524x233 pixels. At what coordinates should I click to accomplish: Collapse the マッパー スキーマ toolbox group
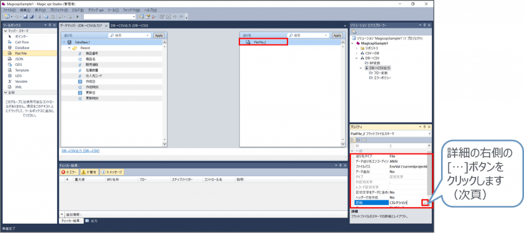5,31
